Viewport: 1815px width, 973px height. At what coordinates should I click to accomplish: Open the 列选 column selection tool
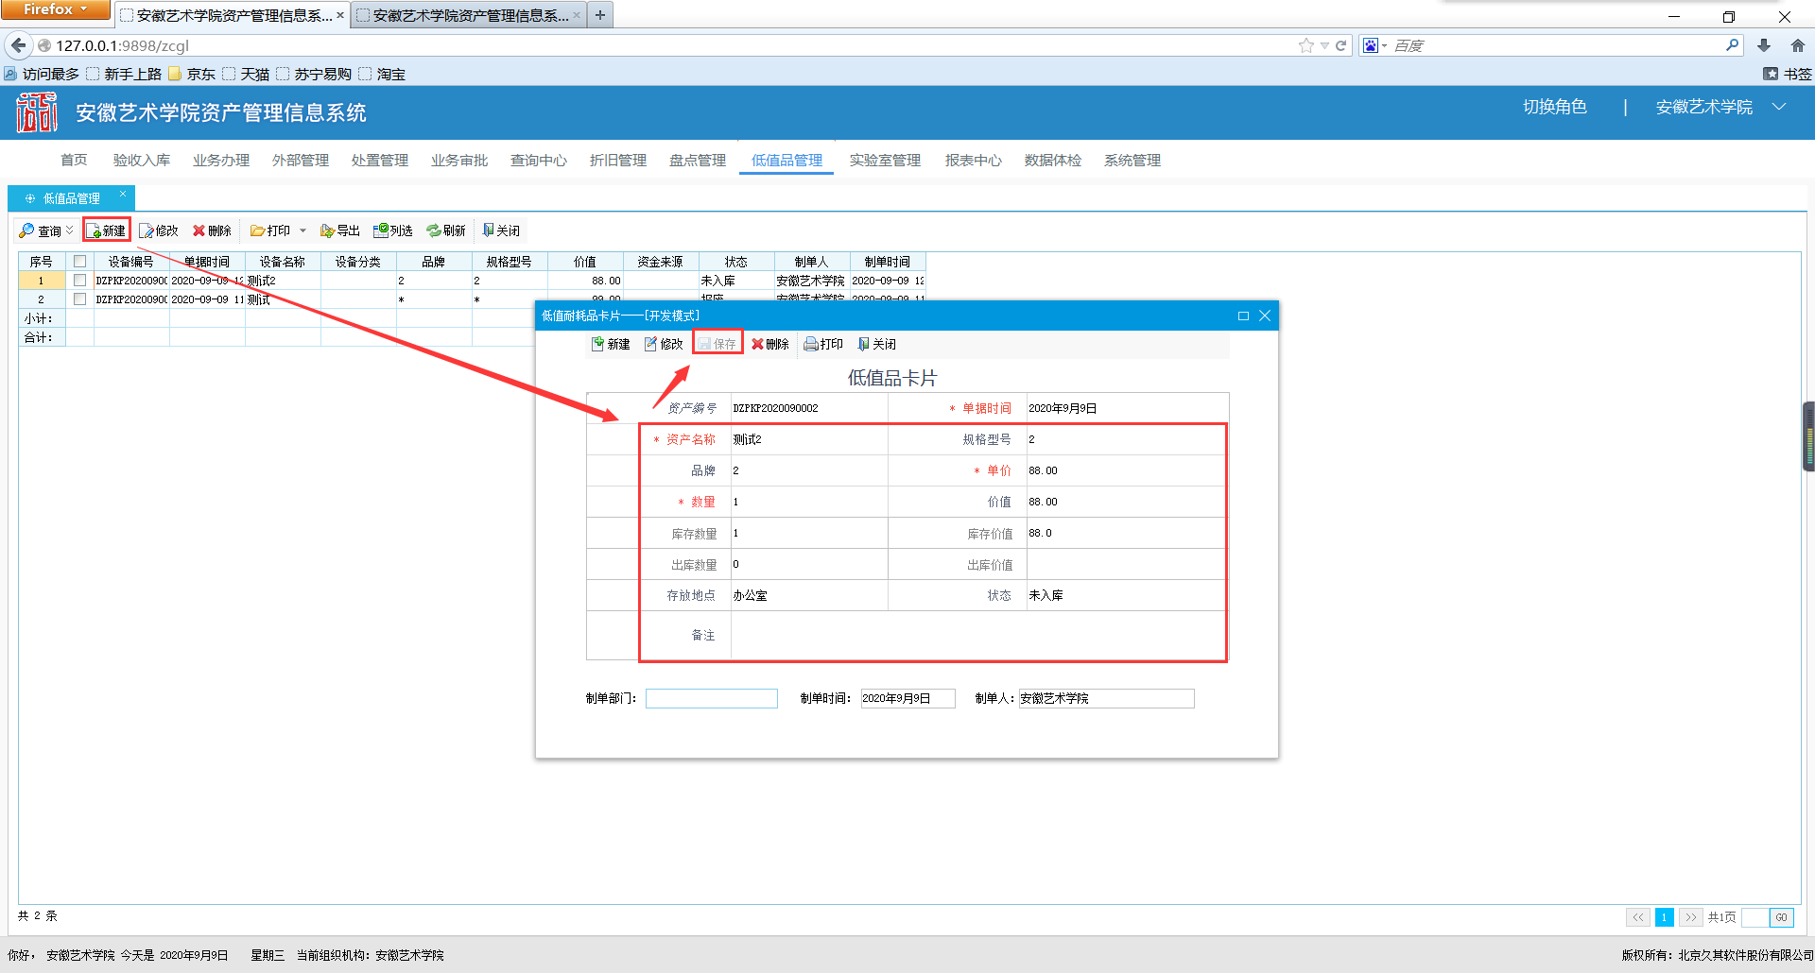(381, 230)
